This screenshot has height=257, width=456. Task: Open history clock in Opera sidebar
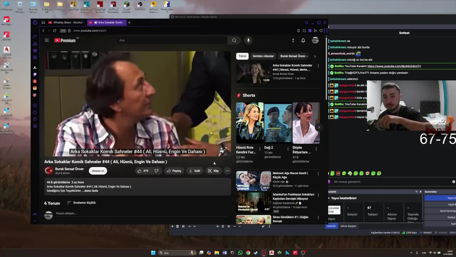coord(35,112)
